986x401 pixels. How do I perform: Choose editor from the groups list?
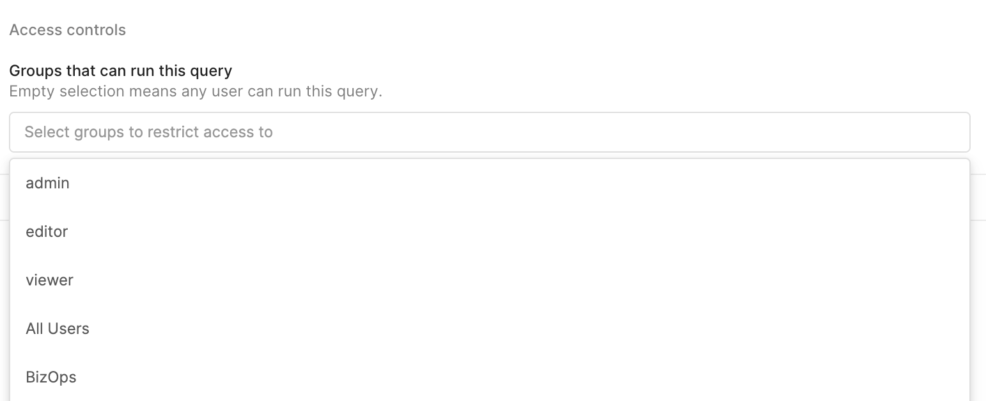click(47, 232)
